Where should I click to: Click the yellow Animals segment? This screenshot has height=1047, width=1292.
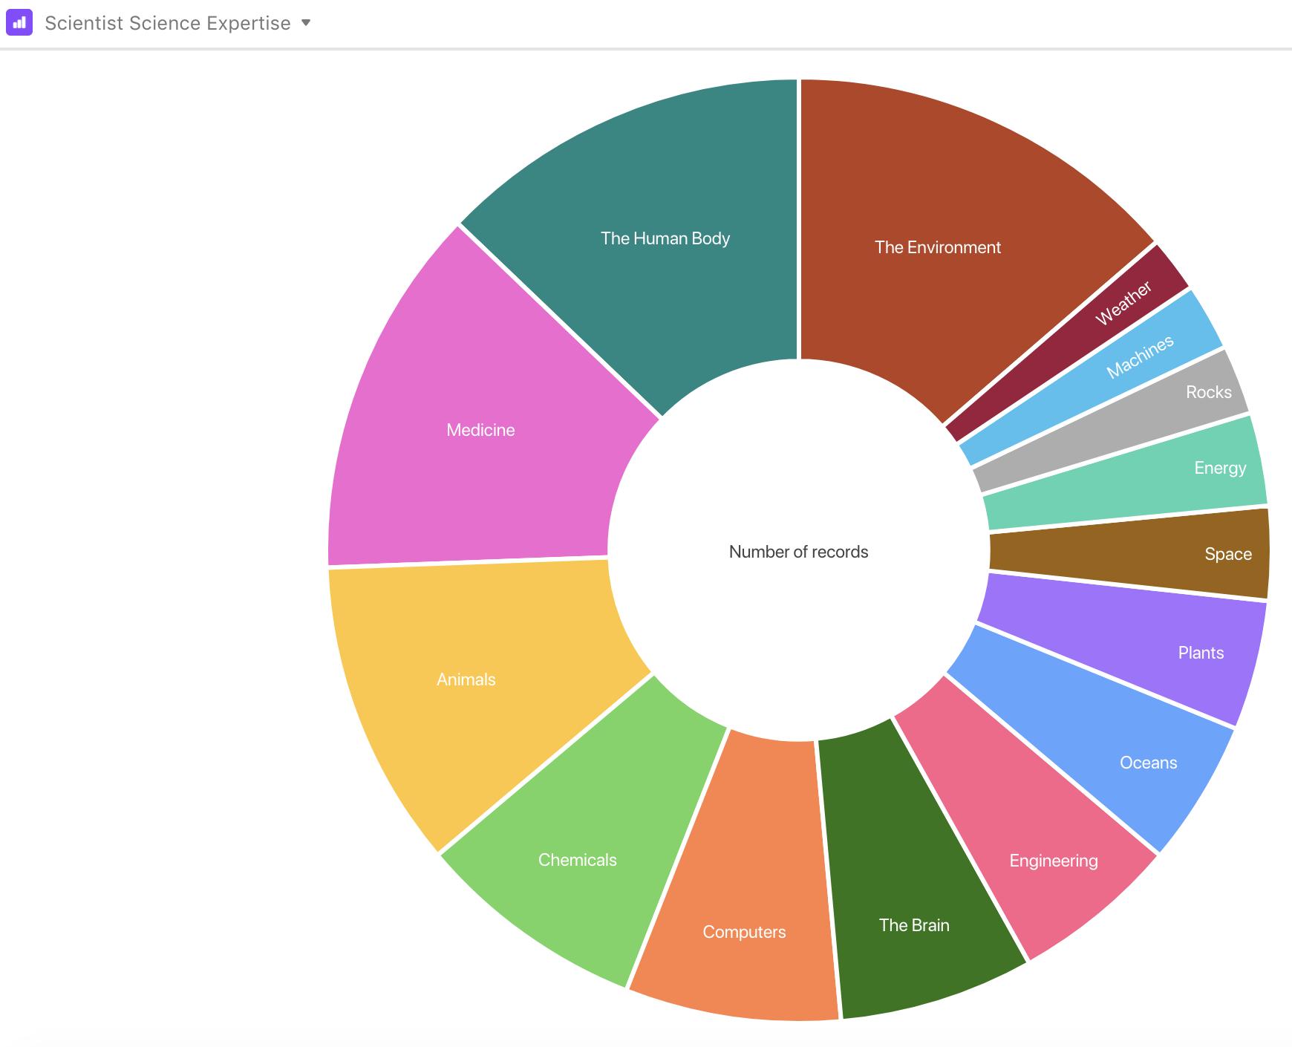466,679
